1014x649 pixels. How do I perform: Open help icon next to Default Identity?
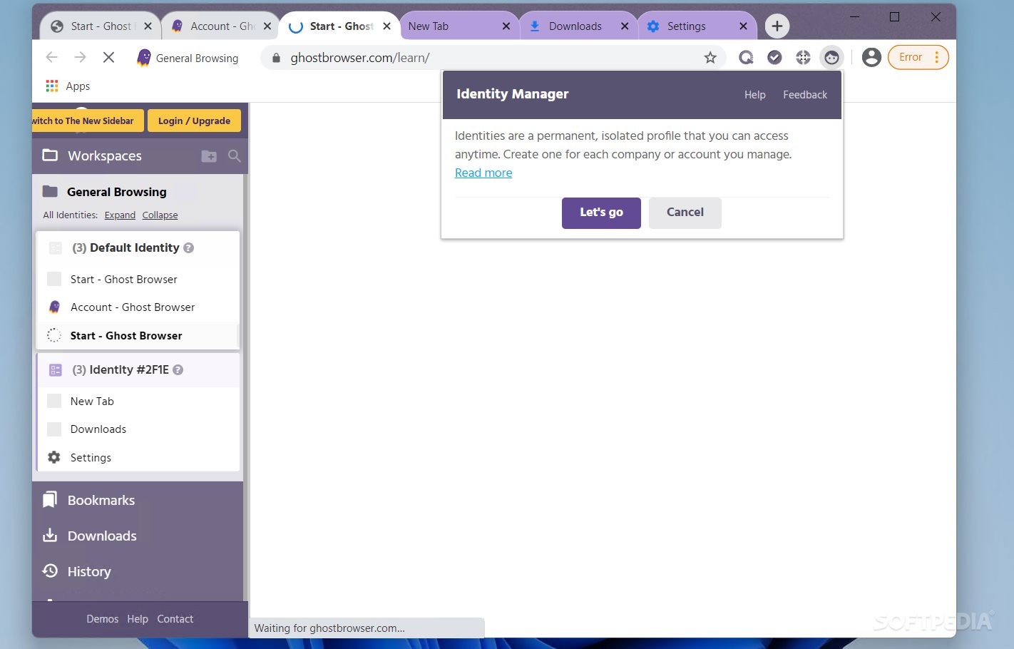tap(189, 248)
